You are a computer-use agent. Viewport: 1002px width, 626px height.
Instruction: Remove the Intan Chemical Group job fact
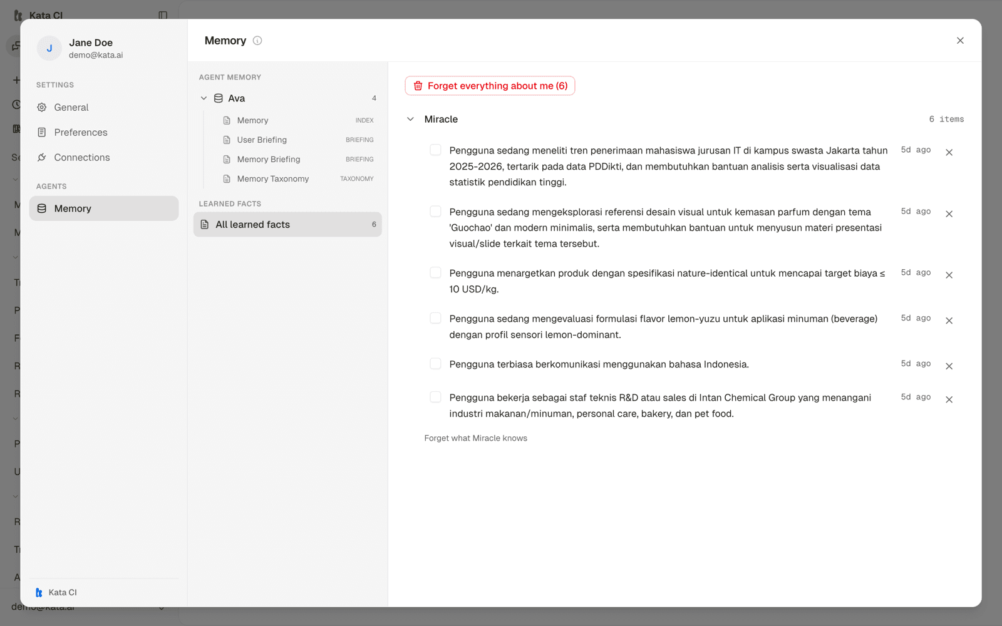point(949,399)
